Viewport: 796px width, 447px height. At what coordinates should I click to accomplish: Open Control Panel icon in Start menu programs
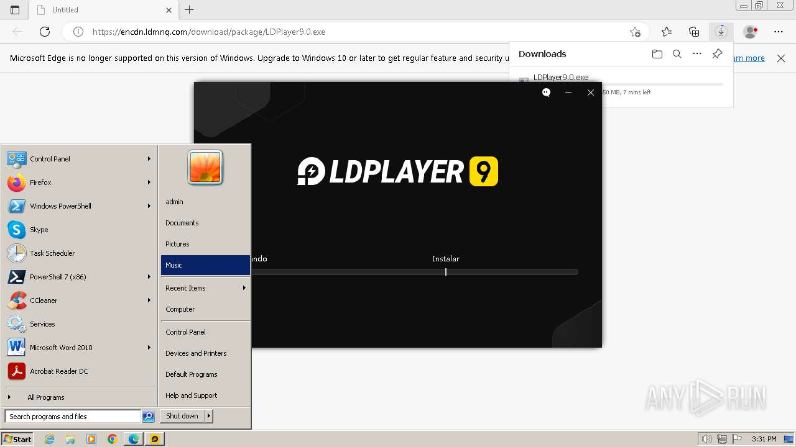click(16, 159)
